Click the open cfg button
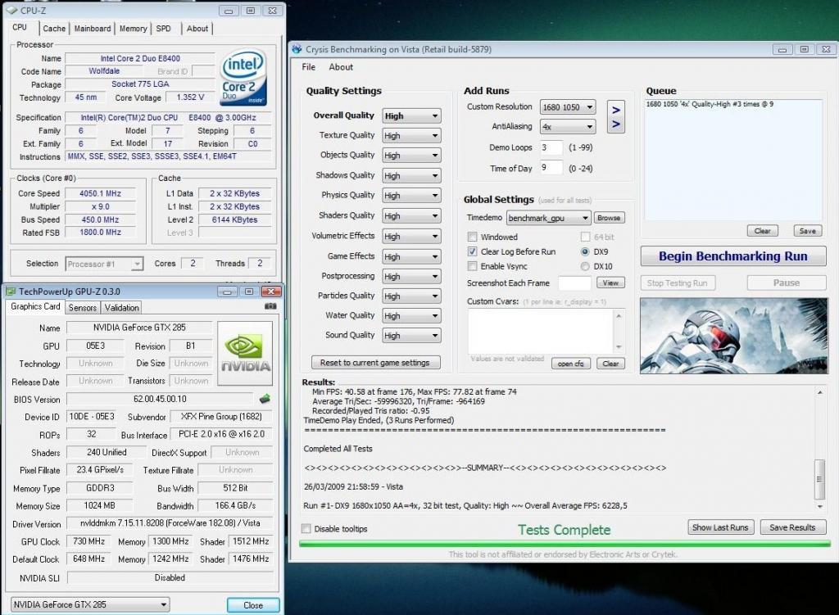This screenshot has width=839, height=615. click(x=571, y=364)
